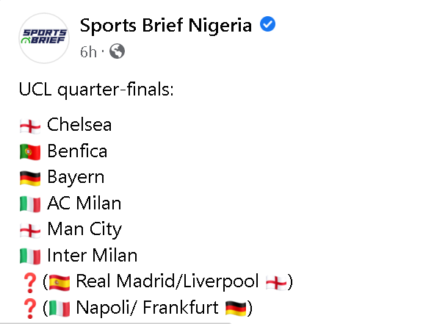Click the Italy flag before Napoli
The width and height of the screenshot is (448, 324).
59,309
